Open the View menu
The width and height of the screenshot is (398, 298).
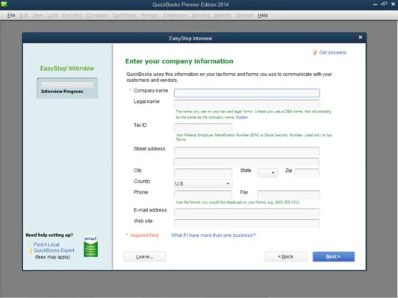[x=37, y=16]
